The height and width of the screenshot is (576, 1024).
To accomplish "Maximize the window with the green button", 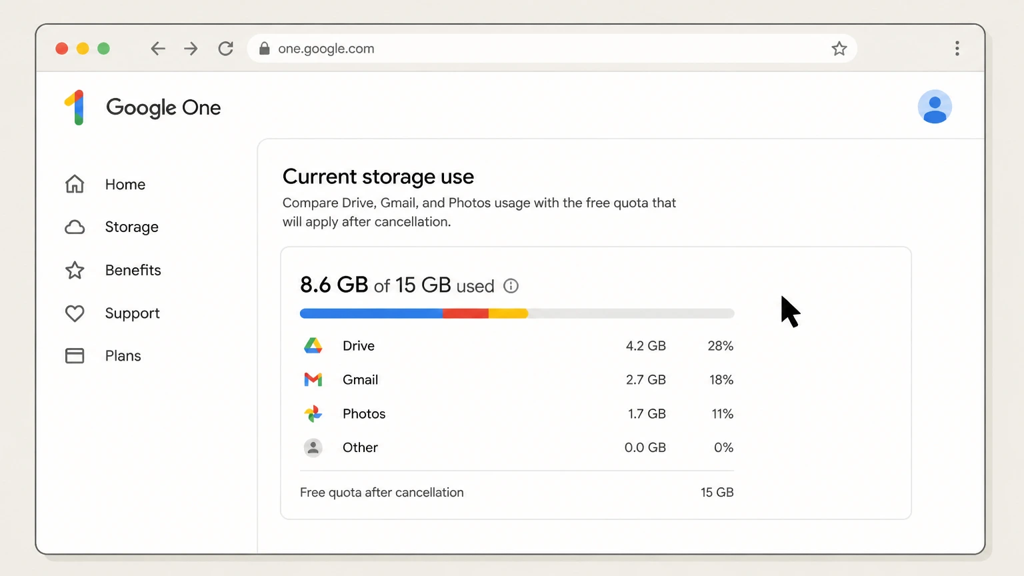I will (x=103, y=49).
